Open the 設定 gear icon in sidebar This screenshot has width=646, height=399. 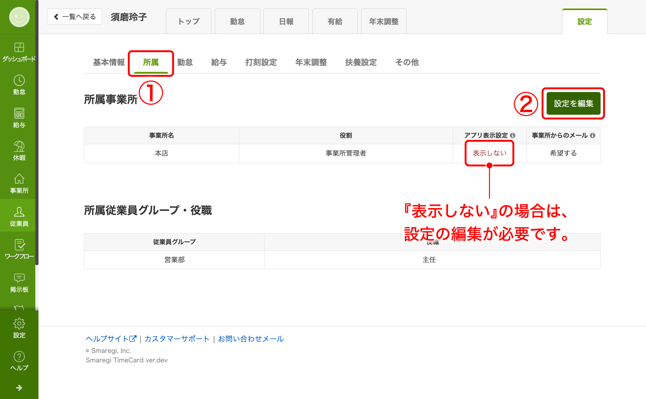point(19,324)
